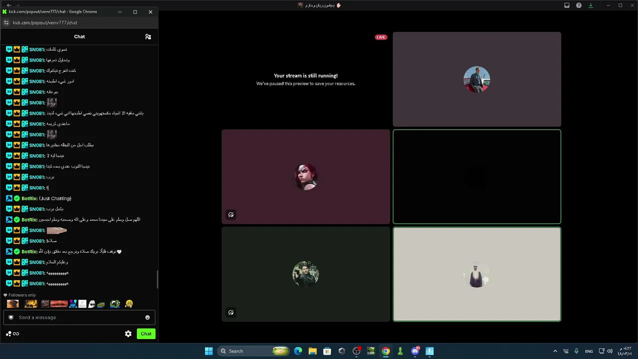Open Microsoft Store from taskbar
638x359 pixels.
[327, 351]
